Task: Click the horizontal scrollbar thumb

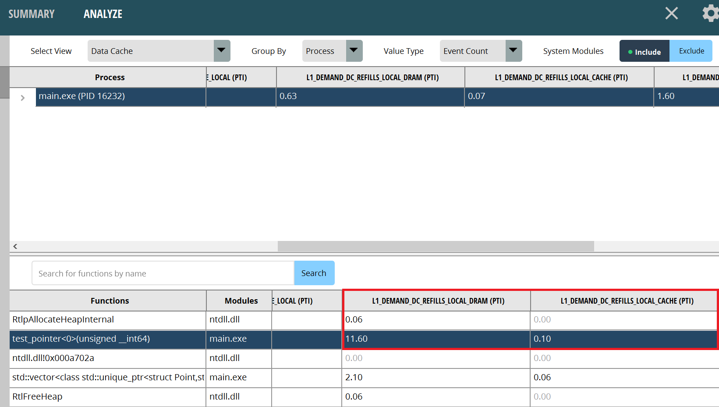Action: point(436,247)
